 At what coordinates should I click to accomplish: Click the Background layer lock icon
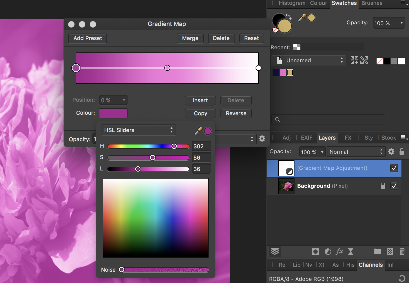click(x=383, y=186)
